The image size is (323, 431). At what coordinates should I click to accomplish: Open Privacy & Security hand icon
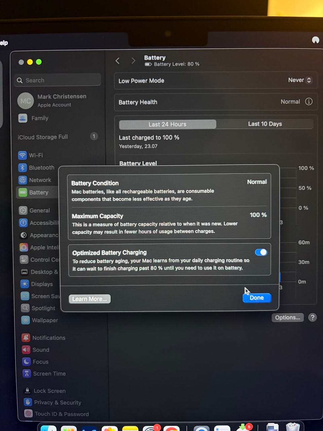28,402
